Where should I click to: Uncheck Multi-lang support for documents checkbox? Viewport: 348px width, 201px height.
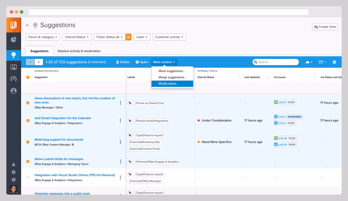tap(28, 142)
